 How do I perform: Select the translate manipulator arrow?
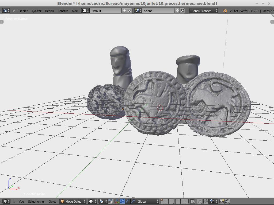(122, 201)
